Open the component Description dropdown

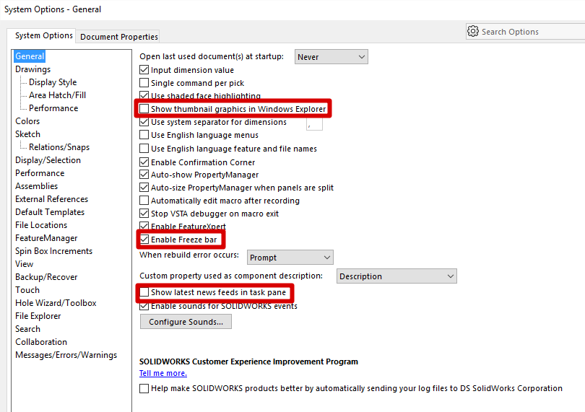click(x=396, y=276)
